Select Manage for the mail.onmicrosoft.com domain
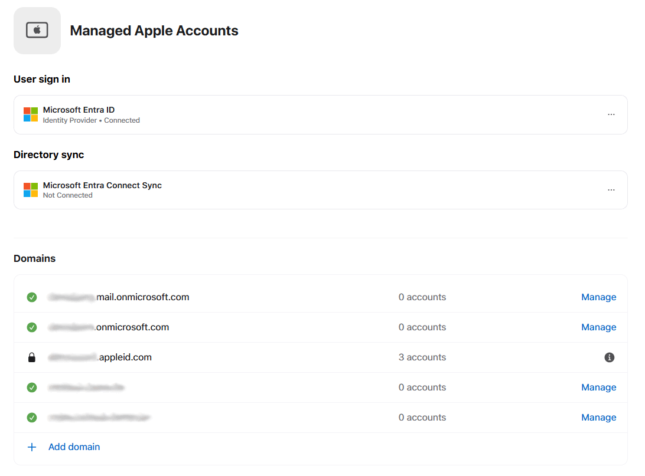Viewport: 645px width, 476px height. coord(598,297)
